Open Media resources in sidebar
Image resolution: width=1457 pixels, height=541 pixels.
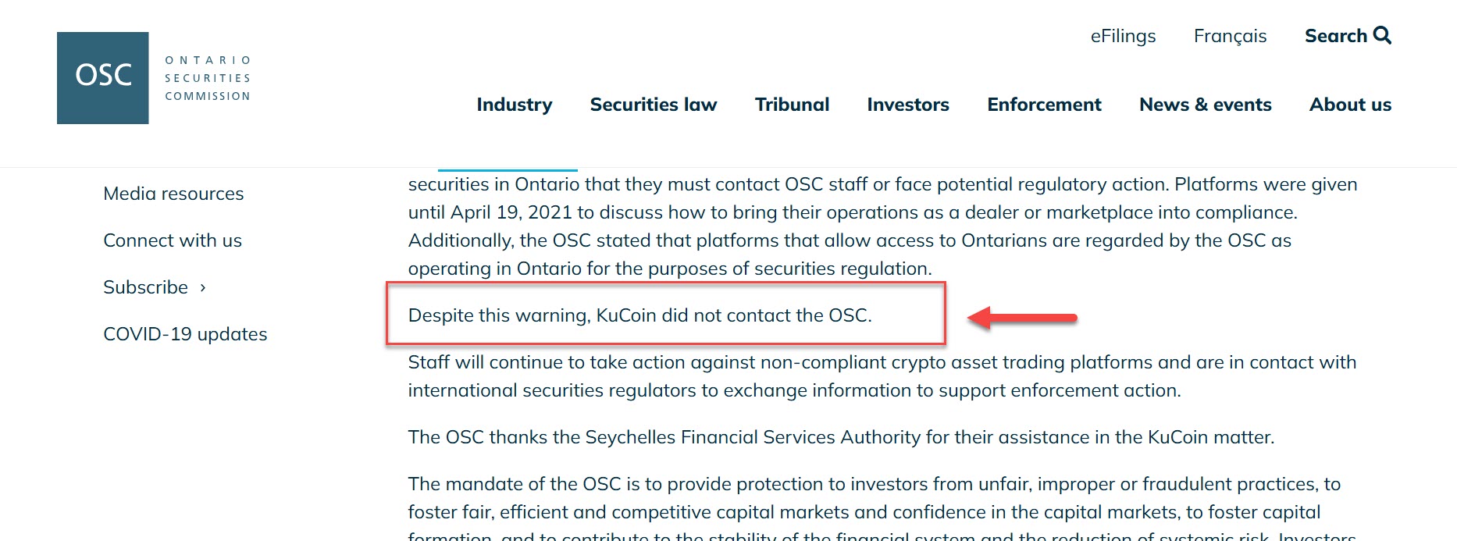click(x=173, y=194)
